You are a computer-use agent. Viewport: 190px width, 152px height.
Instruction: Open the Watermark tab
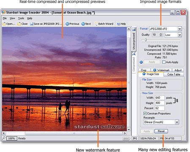click(x=161, y=70)
